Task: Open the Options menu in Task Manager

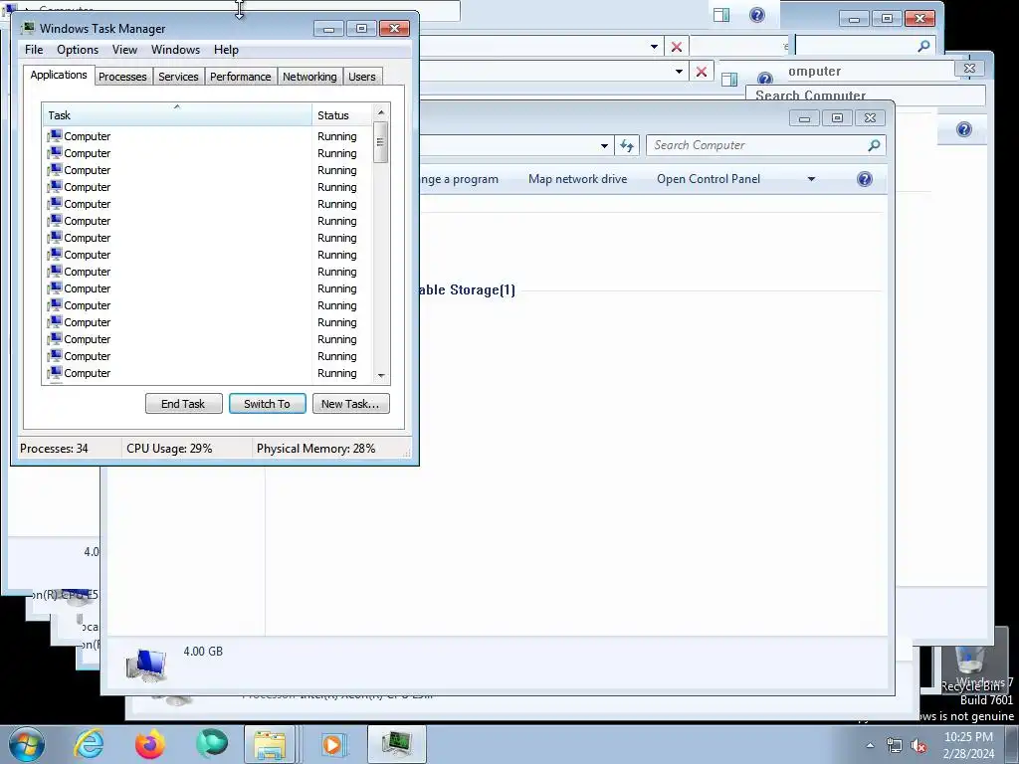Action: [x=78, y=50]
